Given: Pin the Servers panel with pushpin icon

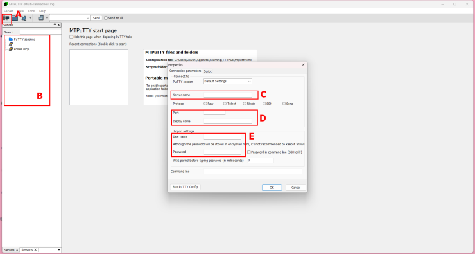Looking at the screenshot, I should pos(55,25).
